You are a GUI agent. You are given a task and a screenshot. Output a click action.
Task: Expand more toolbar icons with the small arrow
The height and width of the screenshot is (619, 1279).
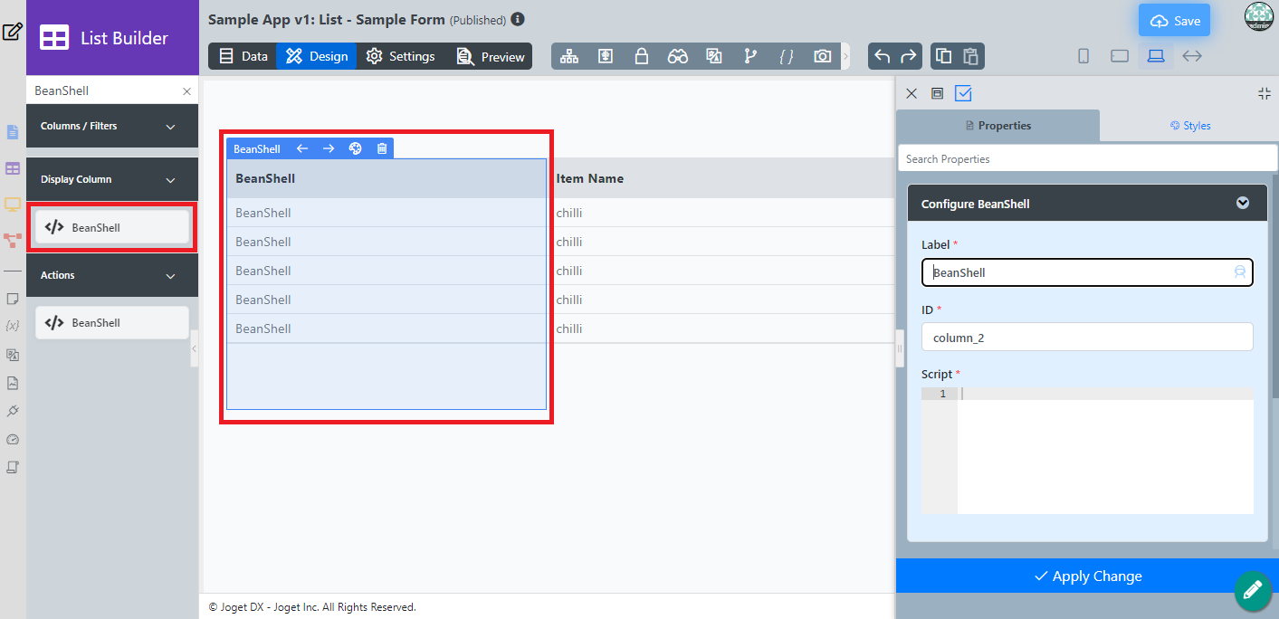(846, 56)
